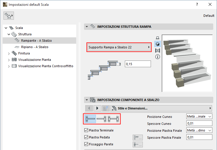Click the help question mark button
Screen dimensions: 217x150
click(197, 4)
